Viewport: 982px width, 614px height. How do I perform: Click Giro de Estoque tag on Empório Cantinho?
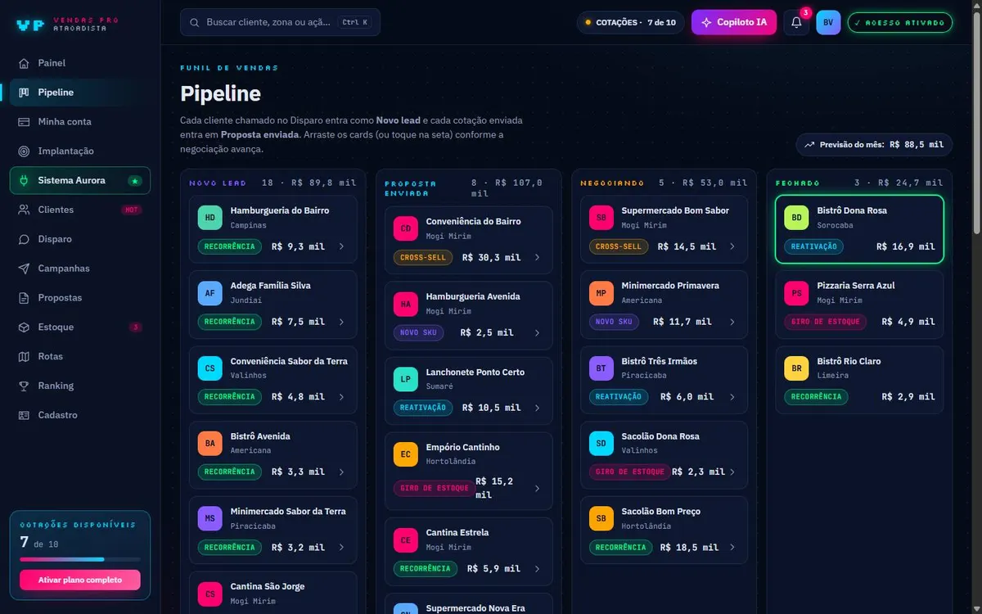(x=434, y=489)
